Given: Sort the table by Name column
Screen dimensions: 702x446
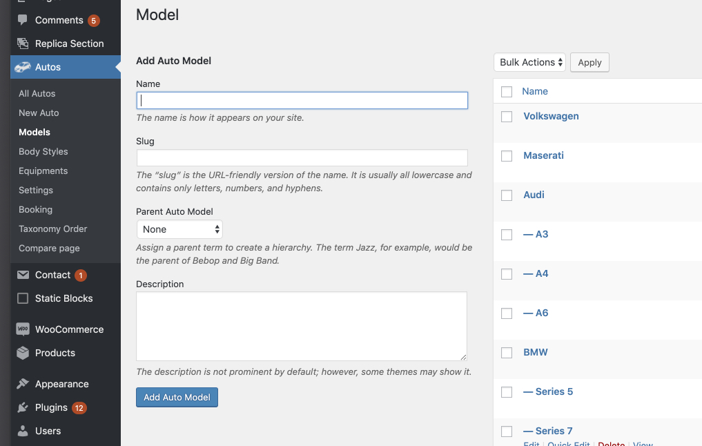Looking at the screenshot, I should pos(534,91).
